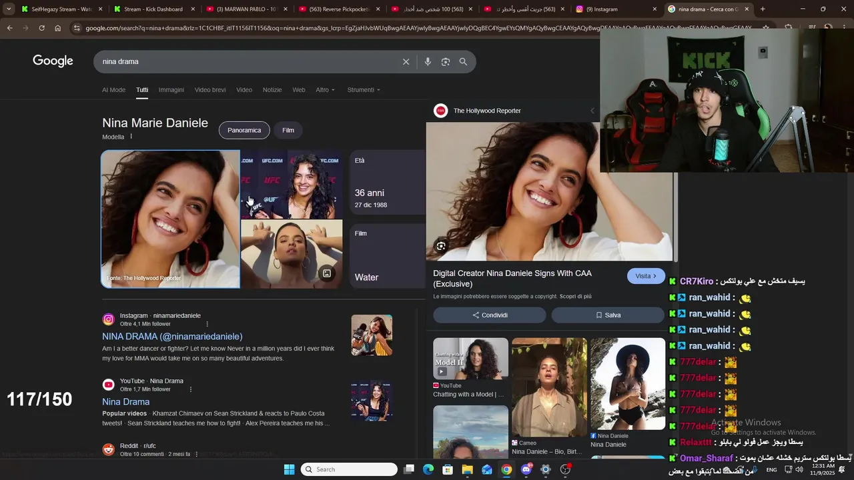Viewport: 854px width, 480px height.
Task: Select the Web results tab
Action: (299, 90)
